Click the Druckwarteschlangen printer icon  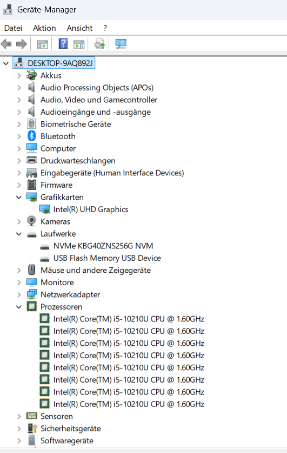(x=31, y=160)
